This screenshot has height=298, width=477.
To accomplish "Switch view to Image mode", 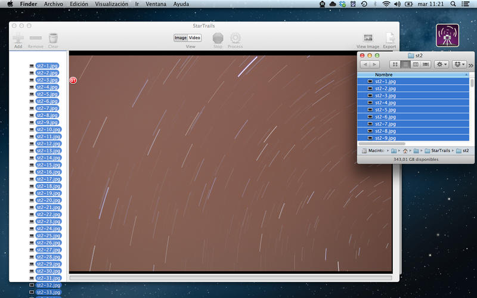I will [181, 38].
